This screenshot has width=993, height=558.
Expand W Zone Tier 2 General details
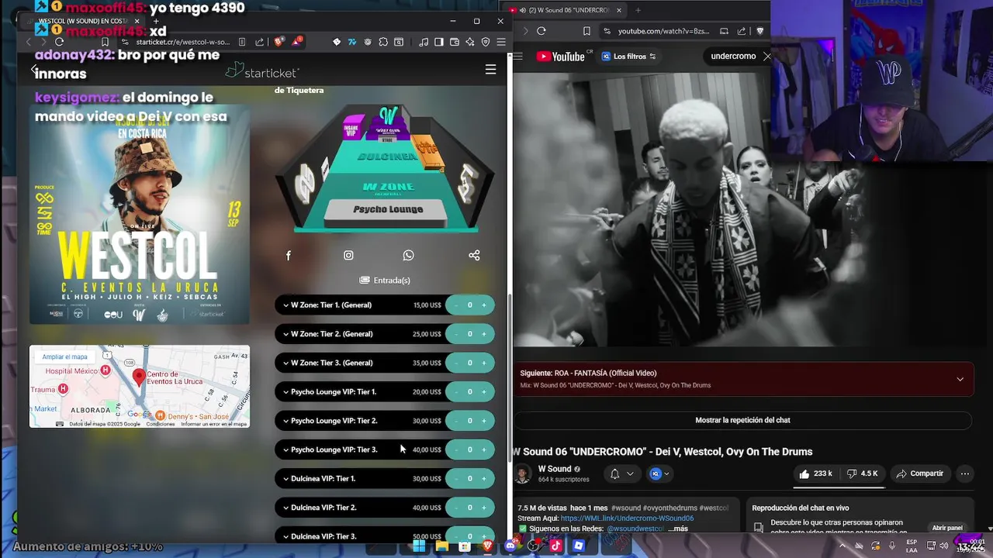285,334
